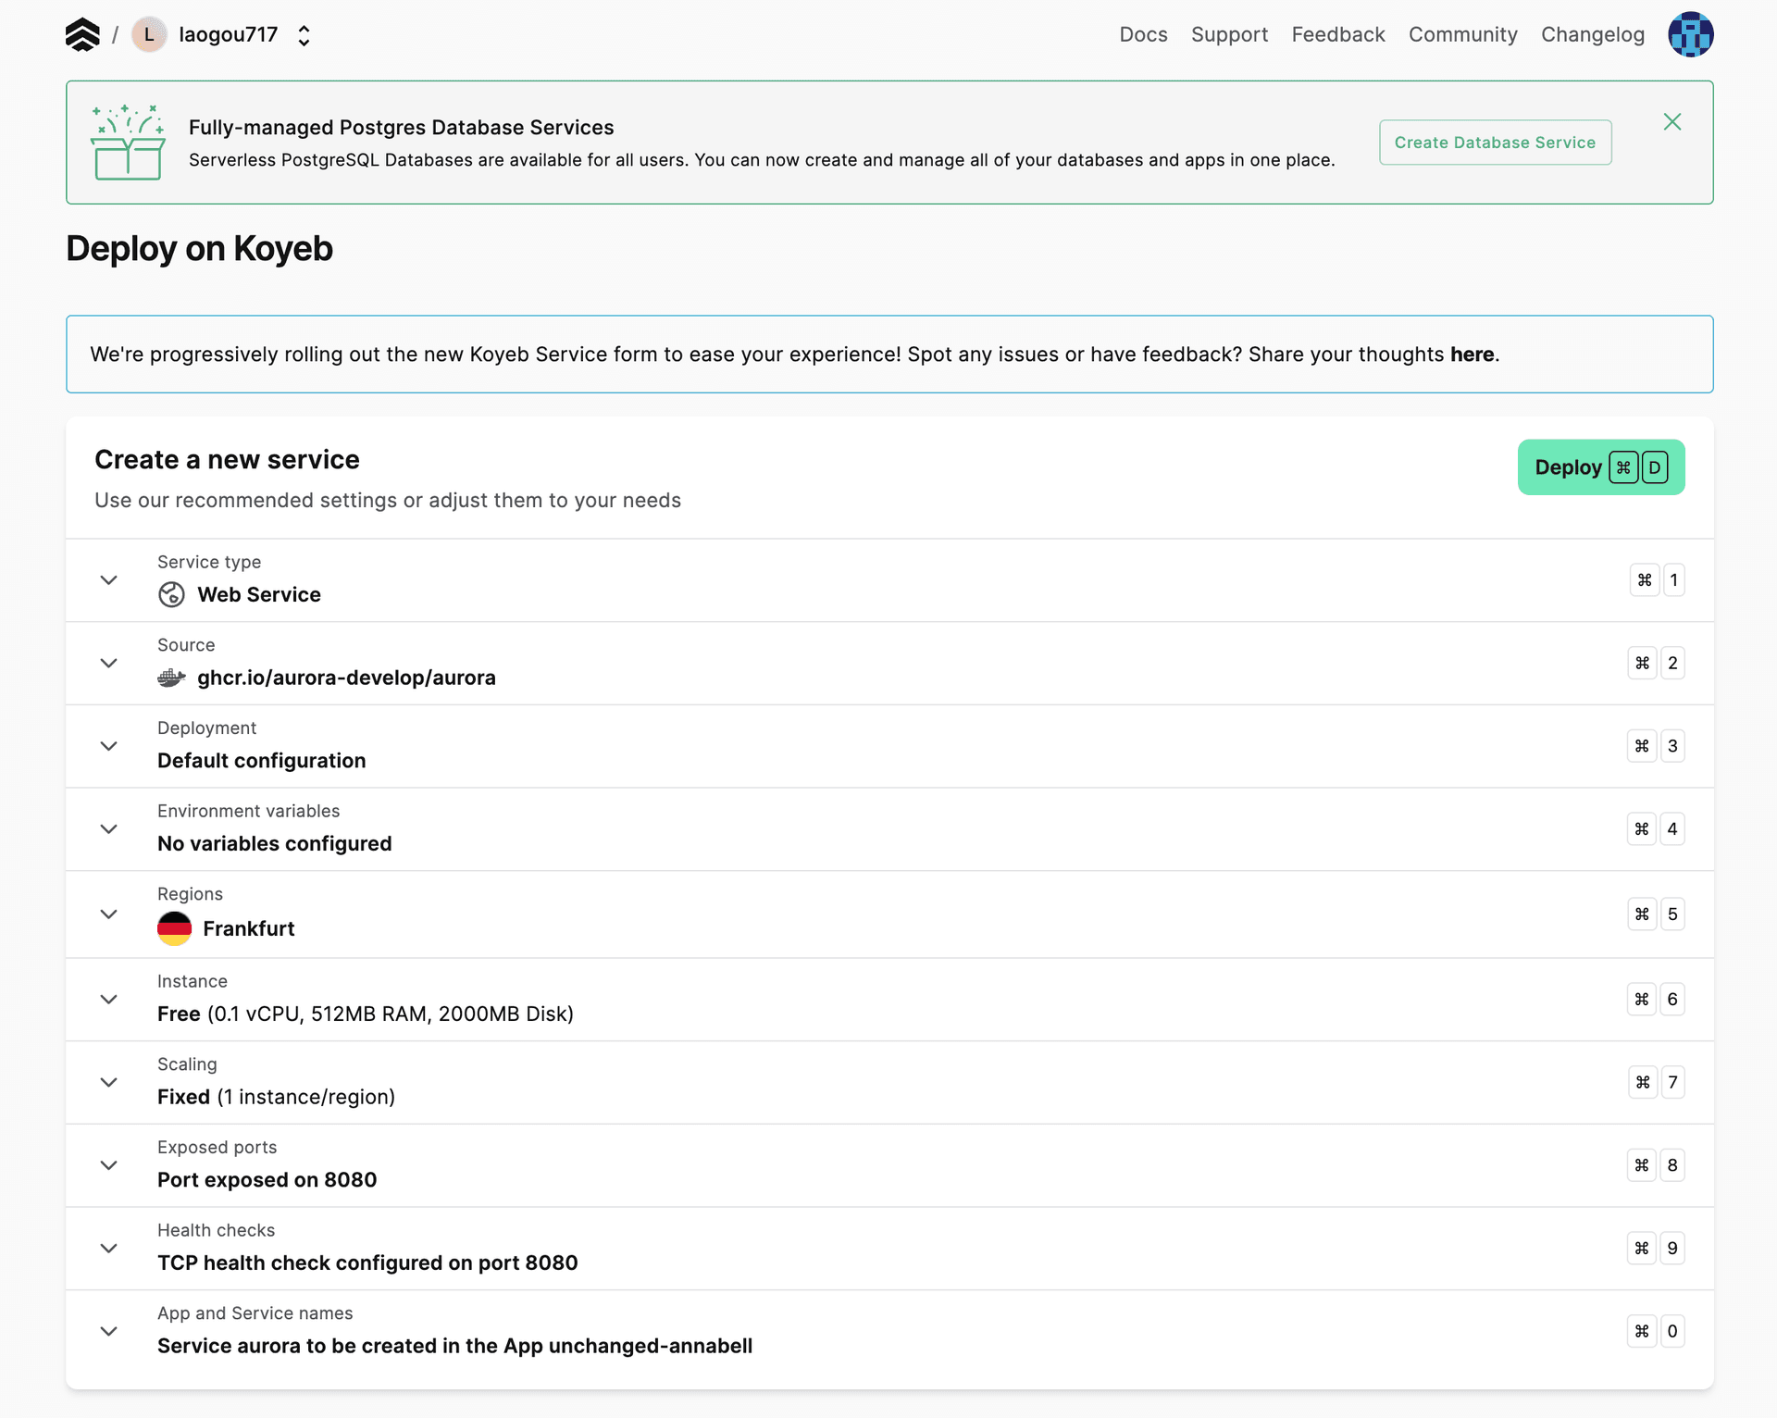
Task: Open the organization switcher arrows
Action: pos(304,35)
